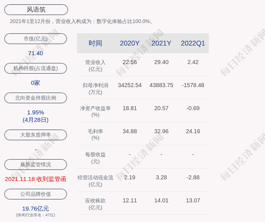Select the 经营活动现金流(亿元) row label
Viewport: 265px width, 222px height.
pyautogui.click(x=95, y=181)
